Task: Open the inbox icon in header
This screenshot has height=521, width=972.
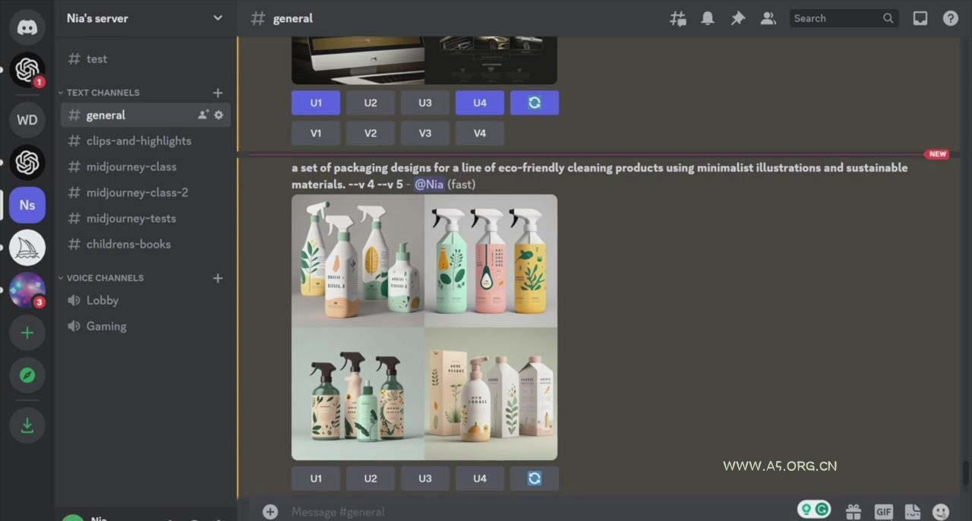Action: click(x=920, y=18)
